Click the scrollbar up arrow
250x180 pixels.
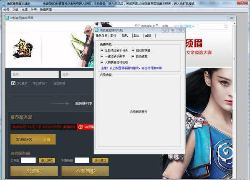click(234, 23)
